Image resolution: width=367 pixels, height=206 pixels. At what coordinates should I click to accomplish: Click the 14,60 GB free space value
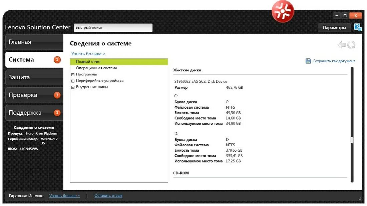click(233, 118)
